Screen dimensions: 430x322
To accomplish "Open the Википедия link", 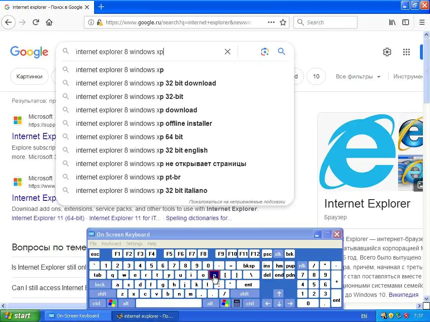I will [404, 295].
